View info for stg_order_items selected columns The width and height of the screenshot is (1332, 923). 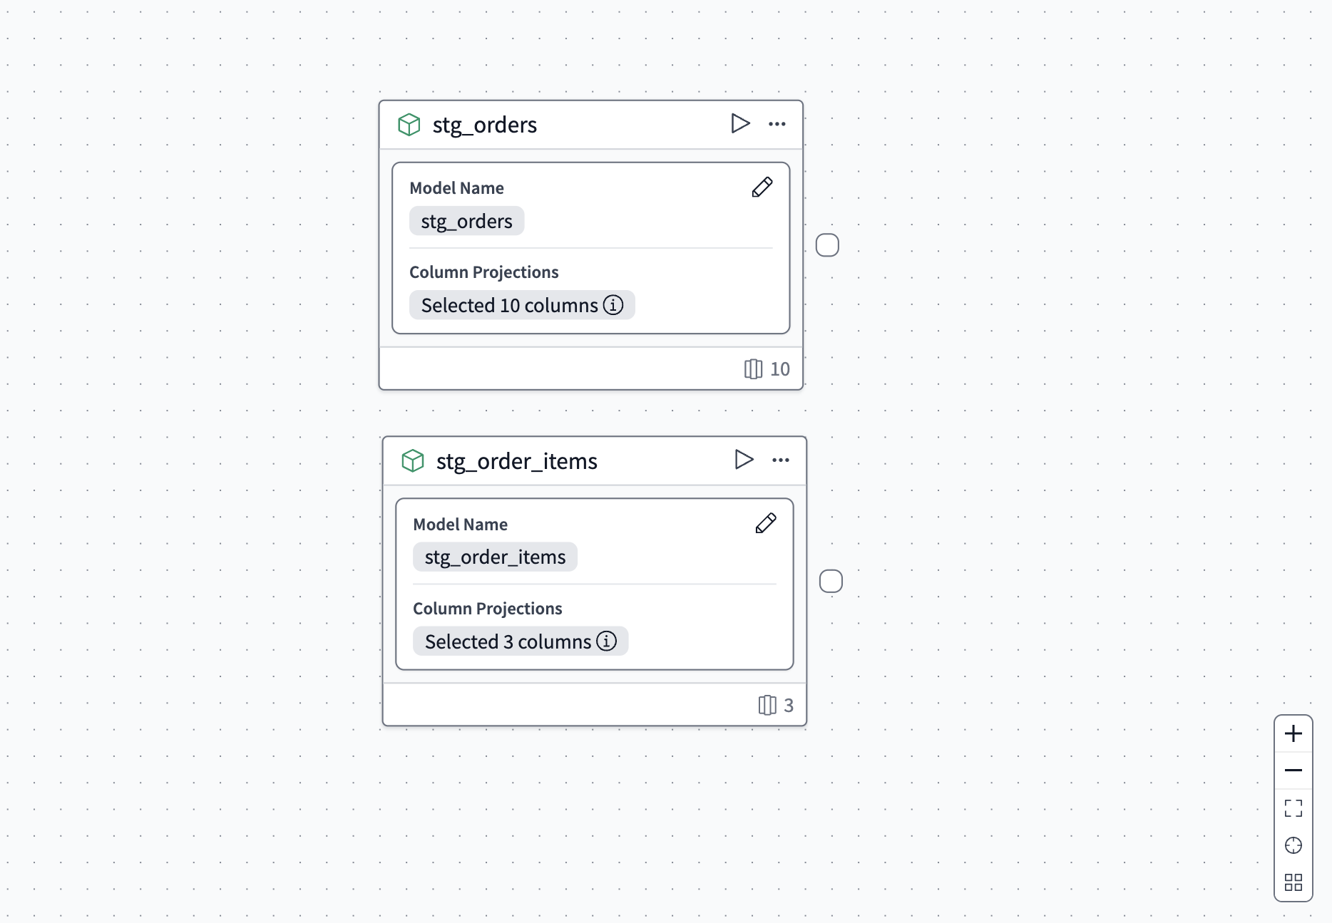coord(607,641)
